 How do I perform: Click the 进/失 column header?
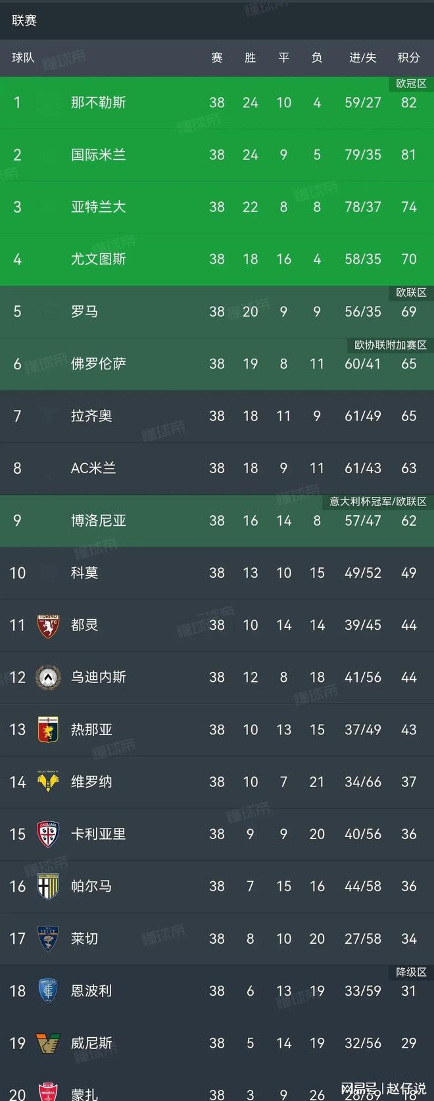point(362,58)
